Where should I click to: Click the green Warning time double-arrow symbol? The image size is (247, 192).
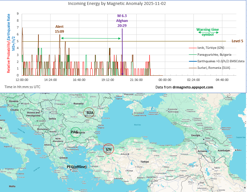(x=208, y=32)
